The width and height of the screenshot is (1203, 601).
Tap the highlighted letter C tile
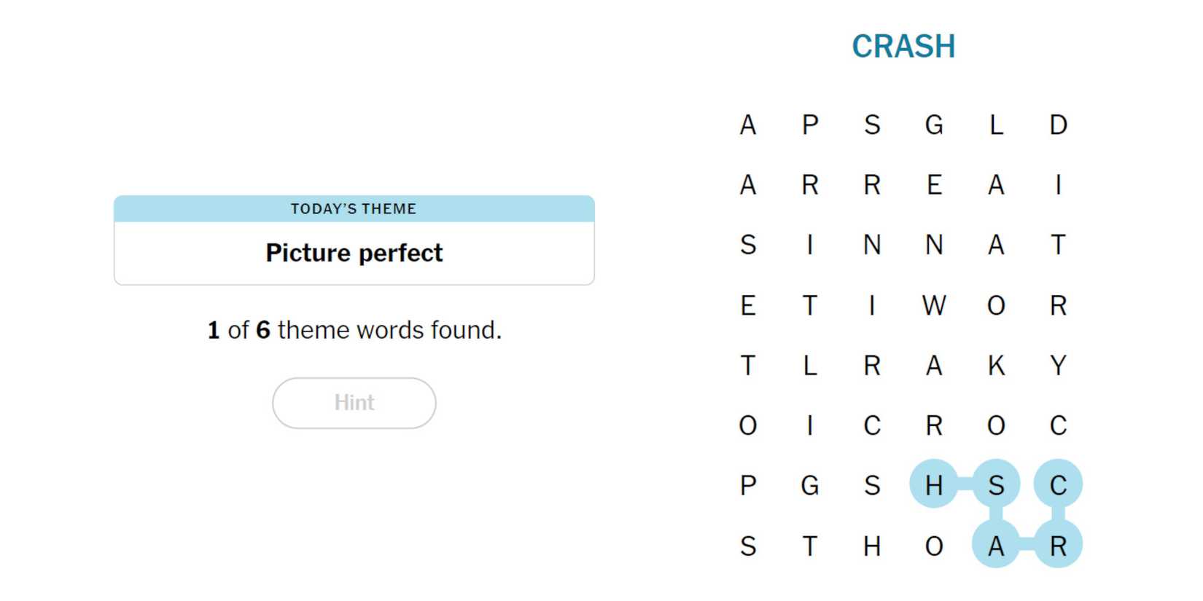[x=1058, y=484]
